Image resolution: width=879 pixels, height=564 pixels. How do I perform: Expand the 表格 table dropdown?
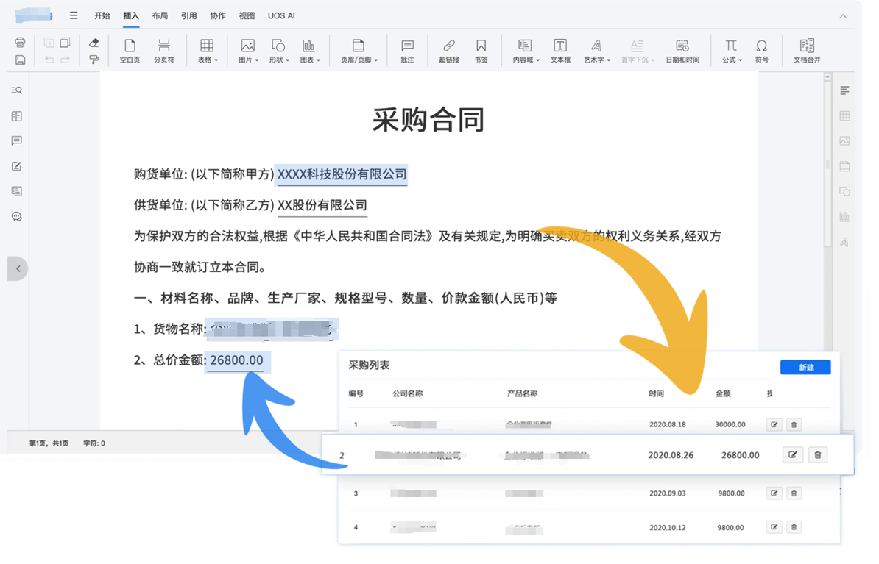click(208, 51)
